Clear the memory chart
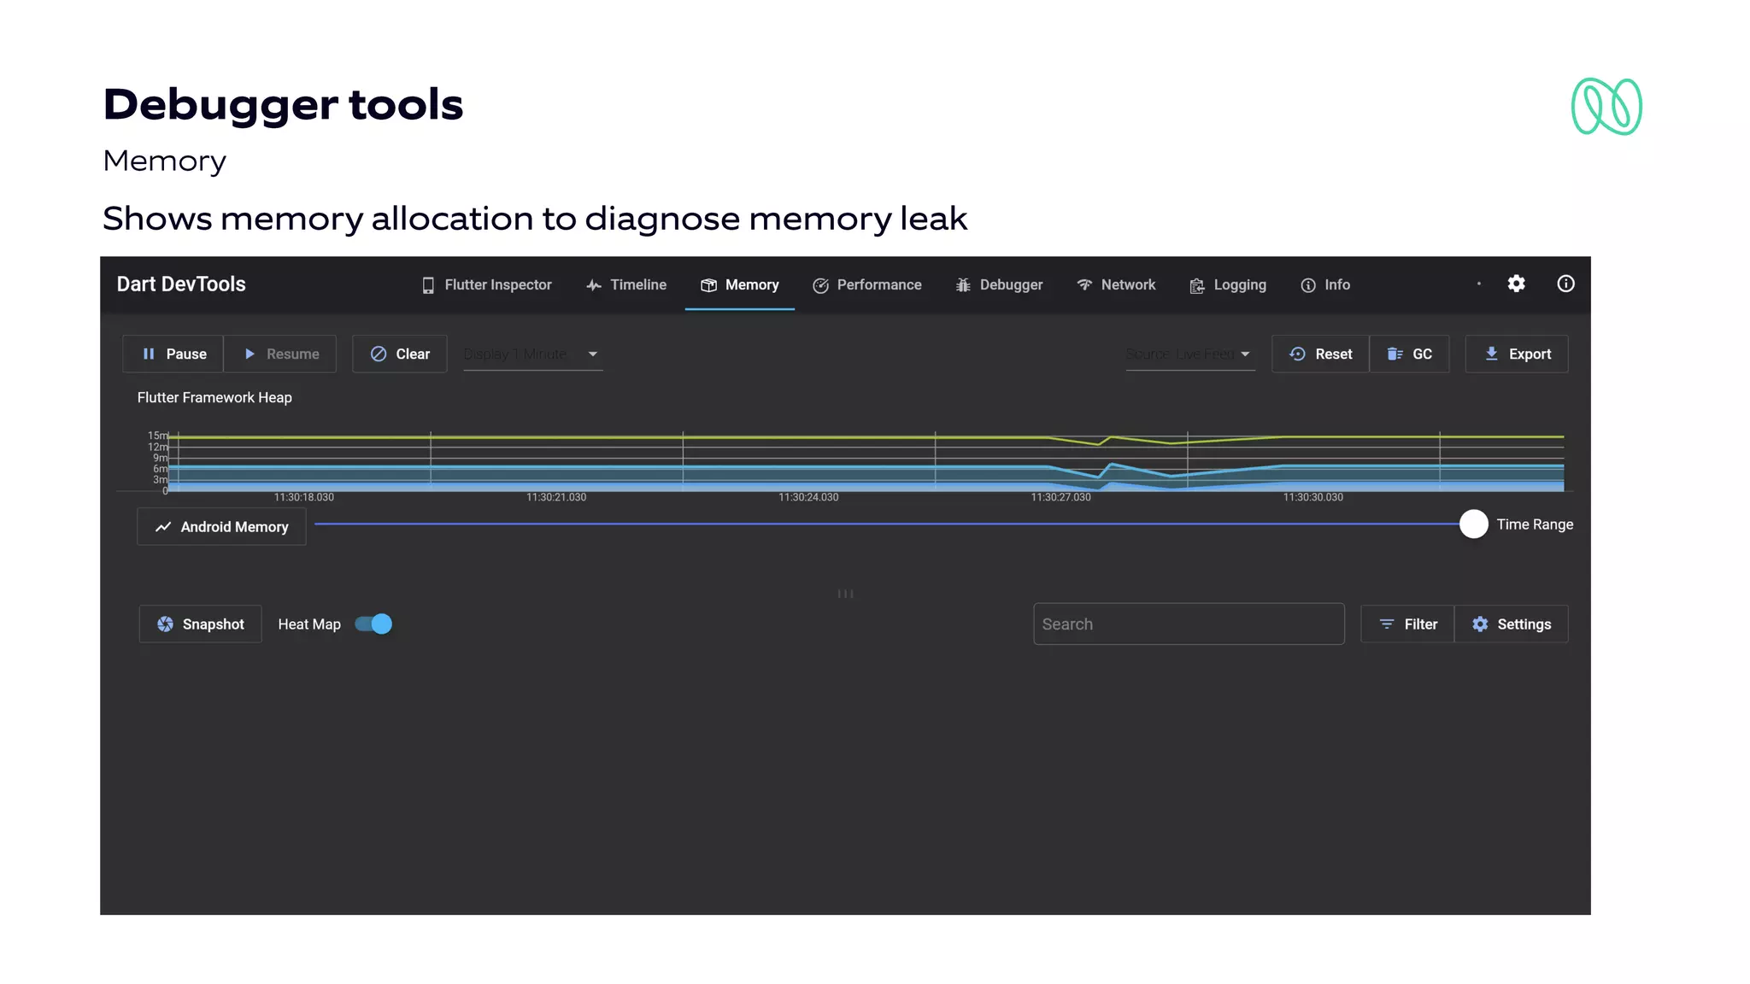Image resolution: width=1750 pixels, height=984 pixels. [400, 354]
